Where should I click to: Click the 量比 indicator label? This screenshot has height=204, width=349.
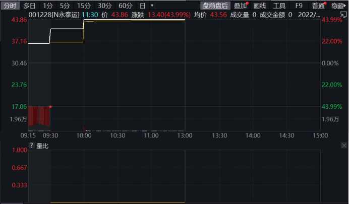43,146
